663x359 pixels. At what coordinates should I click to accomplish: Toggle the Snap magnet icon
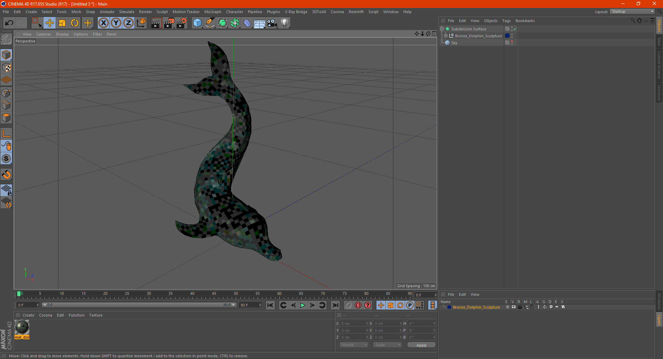(6, 175)
